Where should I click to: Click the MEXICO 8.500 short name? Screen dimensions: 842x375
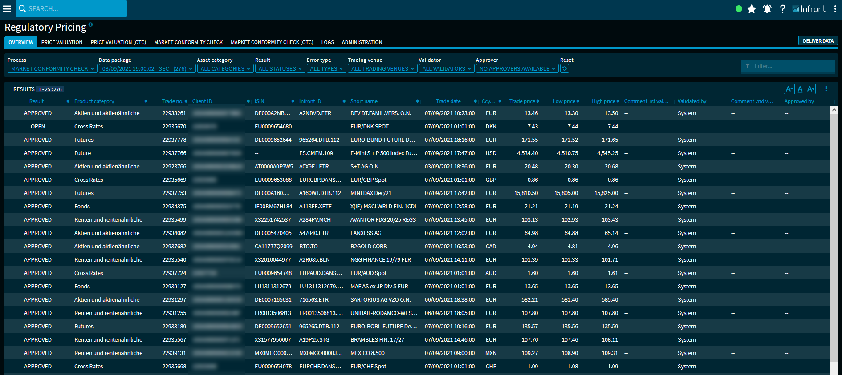tap(367, 353)
